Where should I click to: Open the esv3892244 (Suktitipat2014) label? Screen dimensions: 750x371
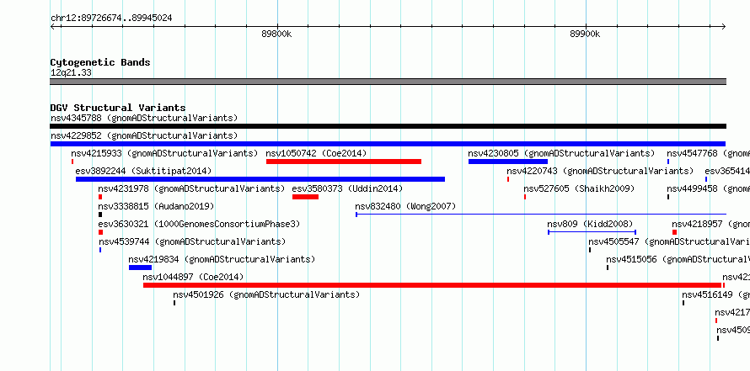[x=143, y=171]
